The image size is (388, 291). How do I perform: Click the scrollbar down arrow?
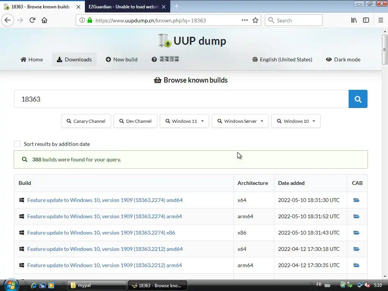[x=385, y=276]
